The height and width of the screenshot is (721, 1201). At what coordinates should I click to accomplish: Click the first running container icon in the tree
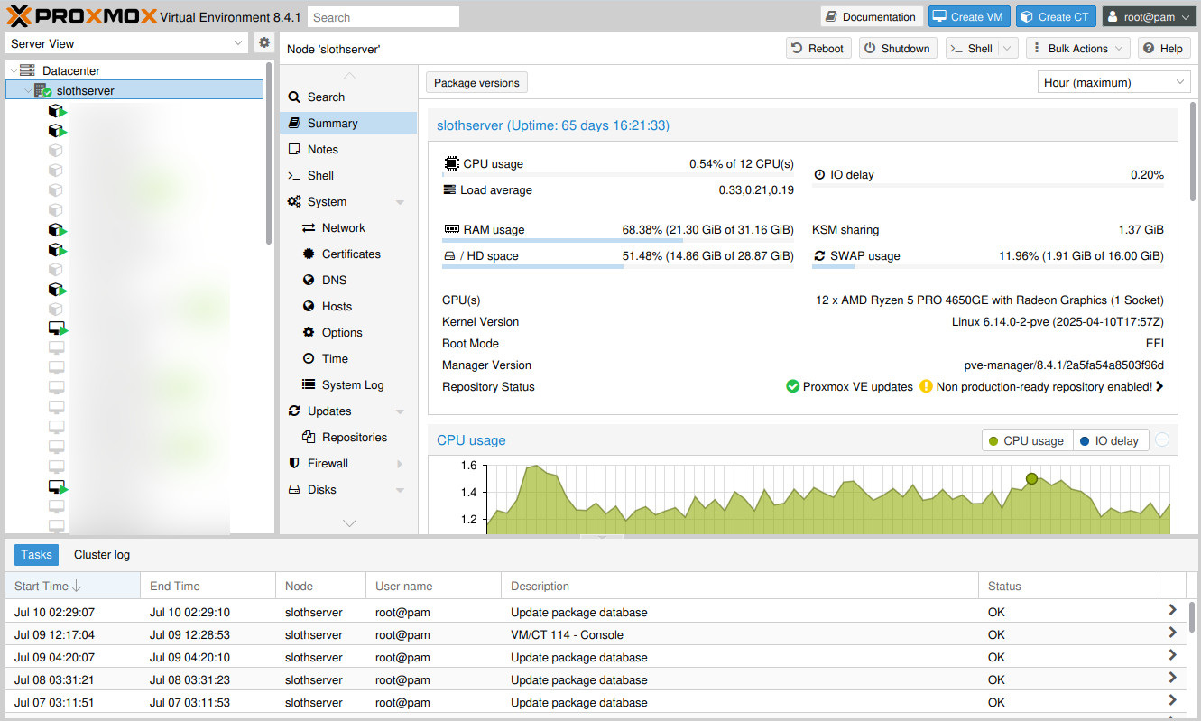click(57, 111)
